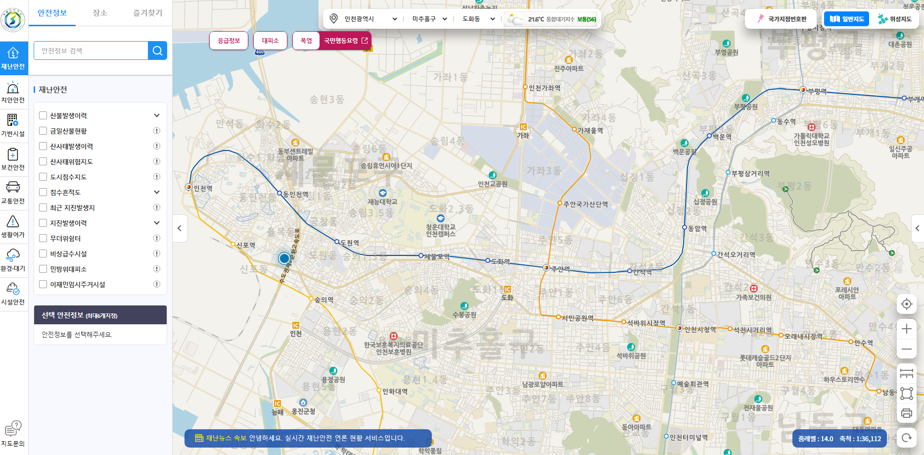
Task: Open the 재난뉴스 속보 ticker
Action: (308, 438)
